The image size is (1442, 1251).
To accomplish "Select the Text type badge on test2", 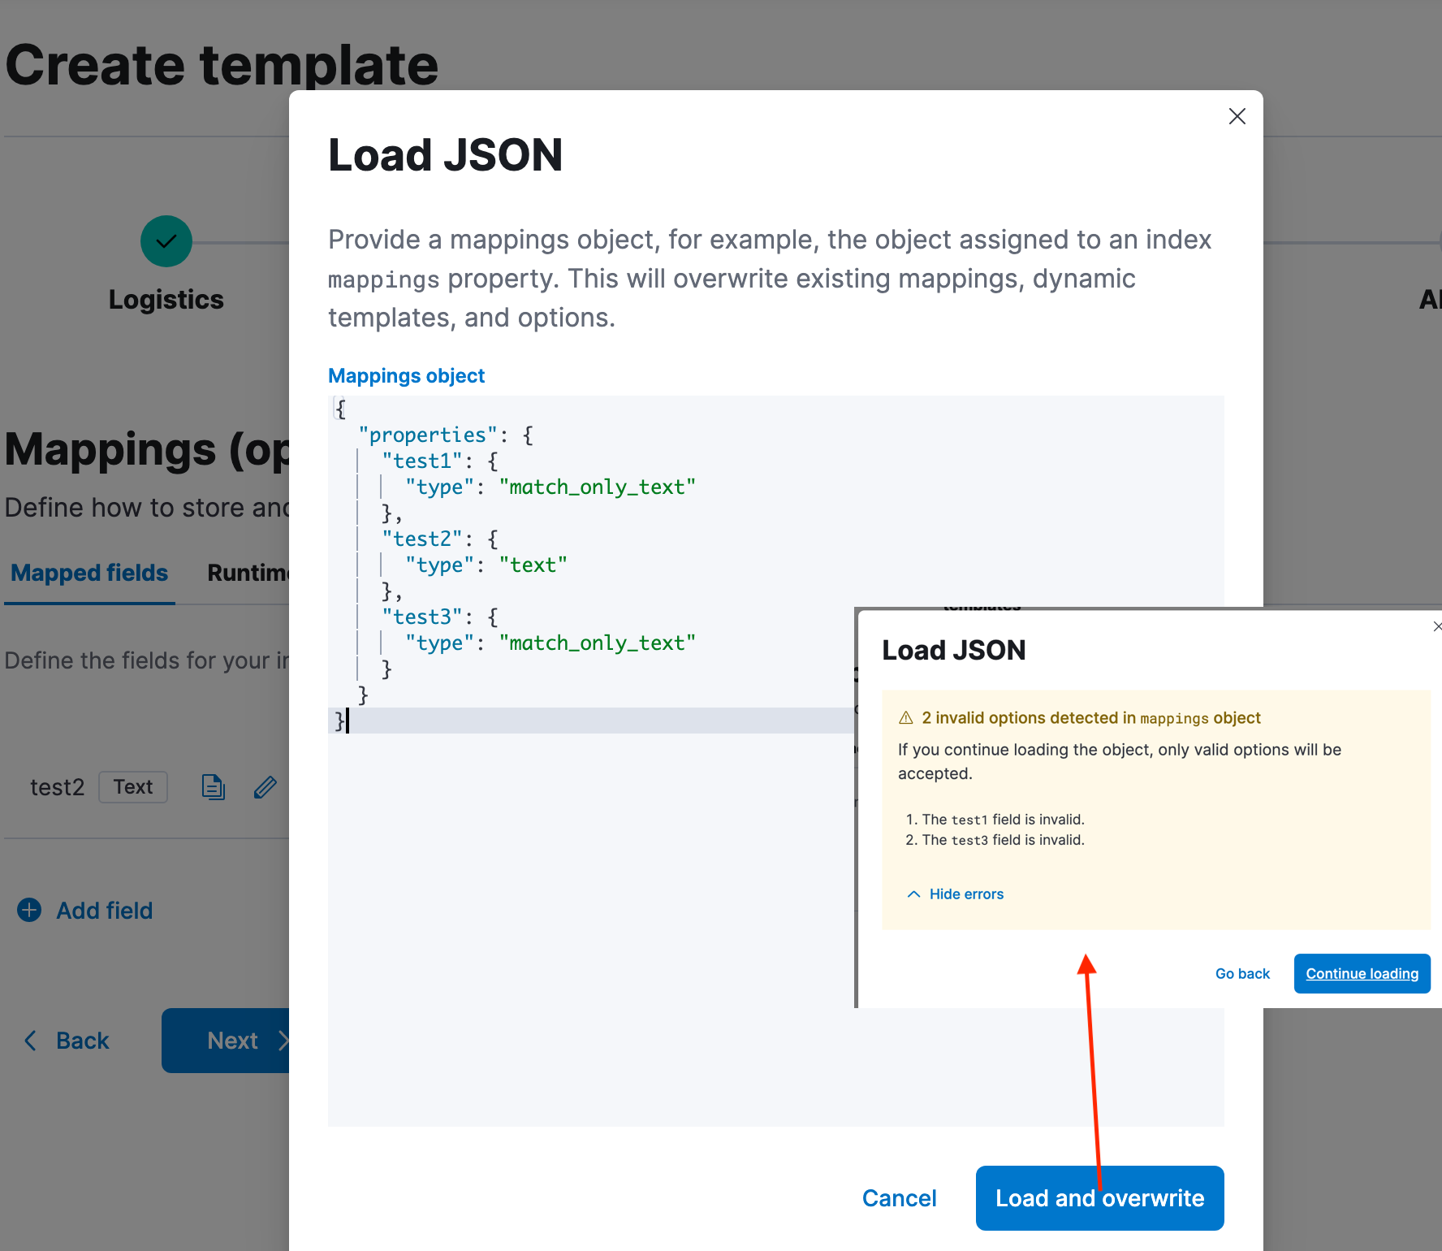I will (132, 786).
